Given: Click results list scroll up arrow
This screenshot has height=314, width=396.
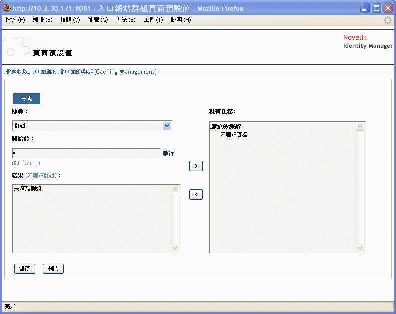Looking at the screenshot, I should [175, 189].
